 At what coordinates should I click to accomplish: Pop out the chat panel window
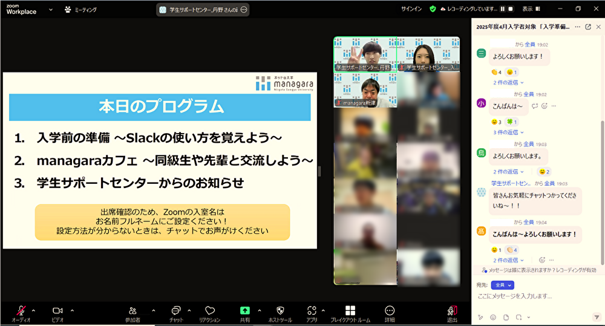point(588,27)
